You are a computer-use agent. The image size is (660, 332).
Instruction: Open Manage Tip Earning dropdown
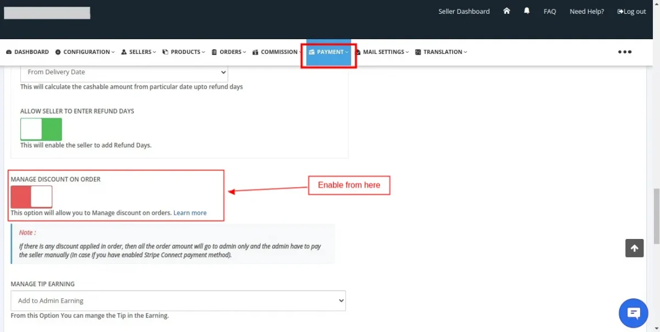[178, 301]
